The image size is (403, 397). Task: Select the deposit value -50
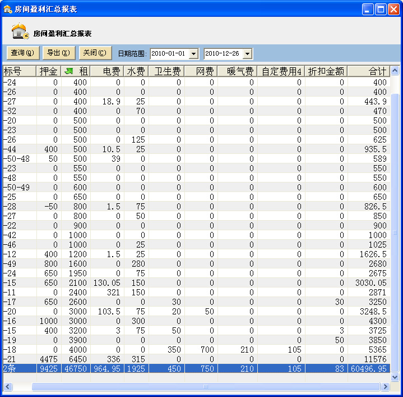click(49, 207)
